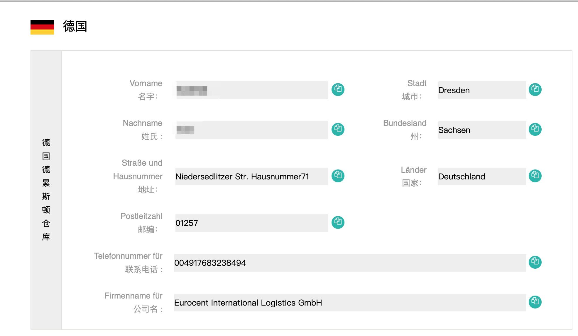Copy the Vorname field value
The height and width of the screenshot is (336, 578).
click(x=338, y=89)
